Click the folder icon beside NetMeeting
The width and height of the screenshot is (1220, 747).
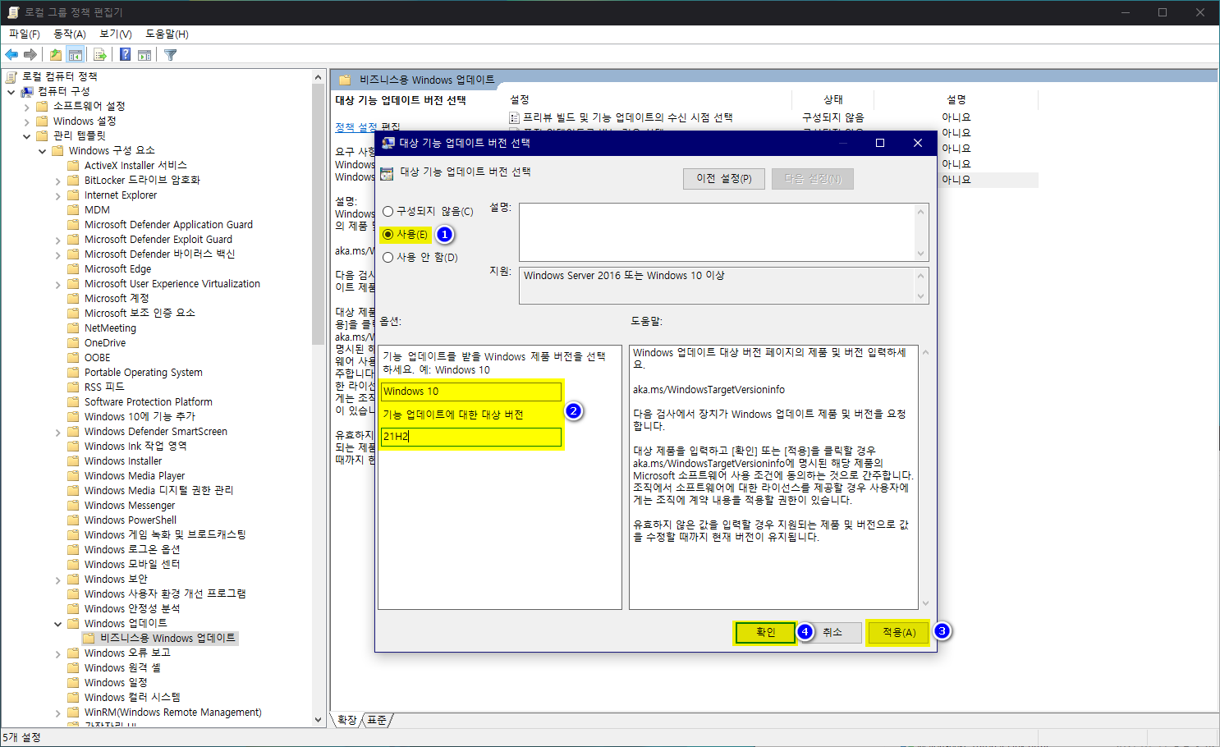(x=73, y=328)
